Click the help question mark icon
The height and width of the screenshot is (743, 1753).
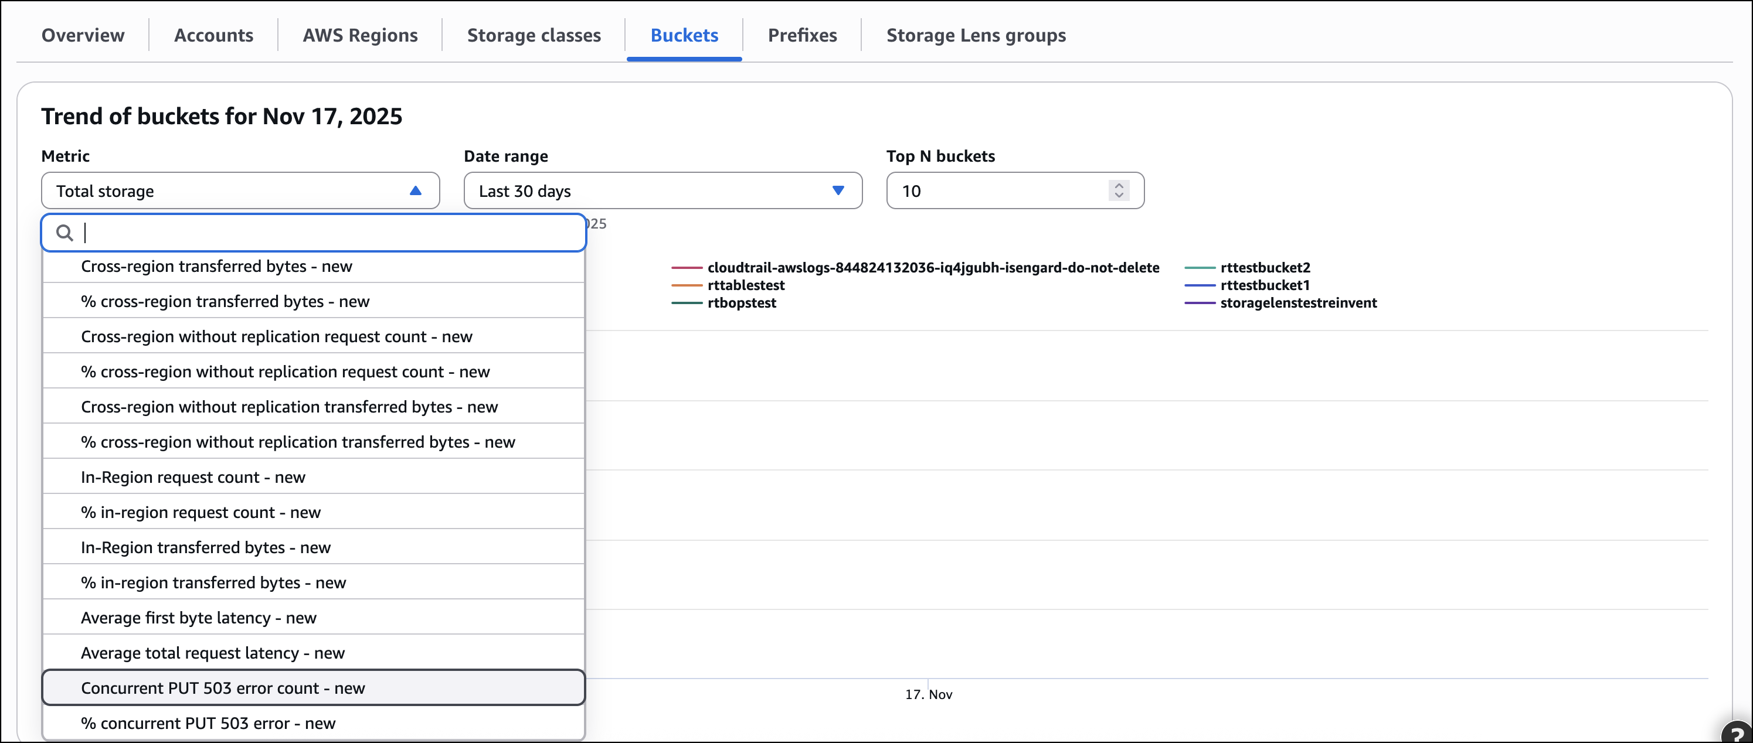click(1738, 734)
